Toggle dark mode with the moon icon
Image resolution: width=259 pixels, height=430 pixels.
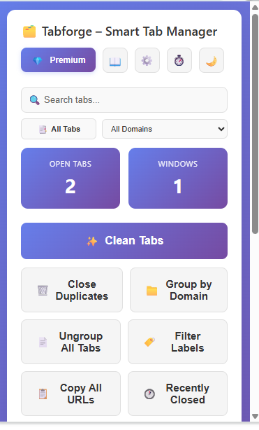click(212, 60)
